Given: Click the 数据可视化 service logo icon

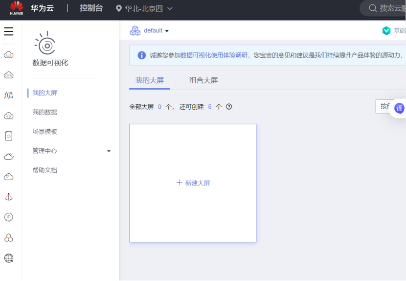Looking at the screenshot, I should tap(45, 43).
